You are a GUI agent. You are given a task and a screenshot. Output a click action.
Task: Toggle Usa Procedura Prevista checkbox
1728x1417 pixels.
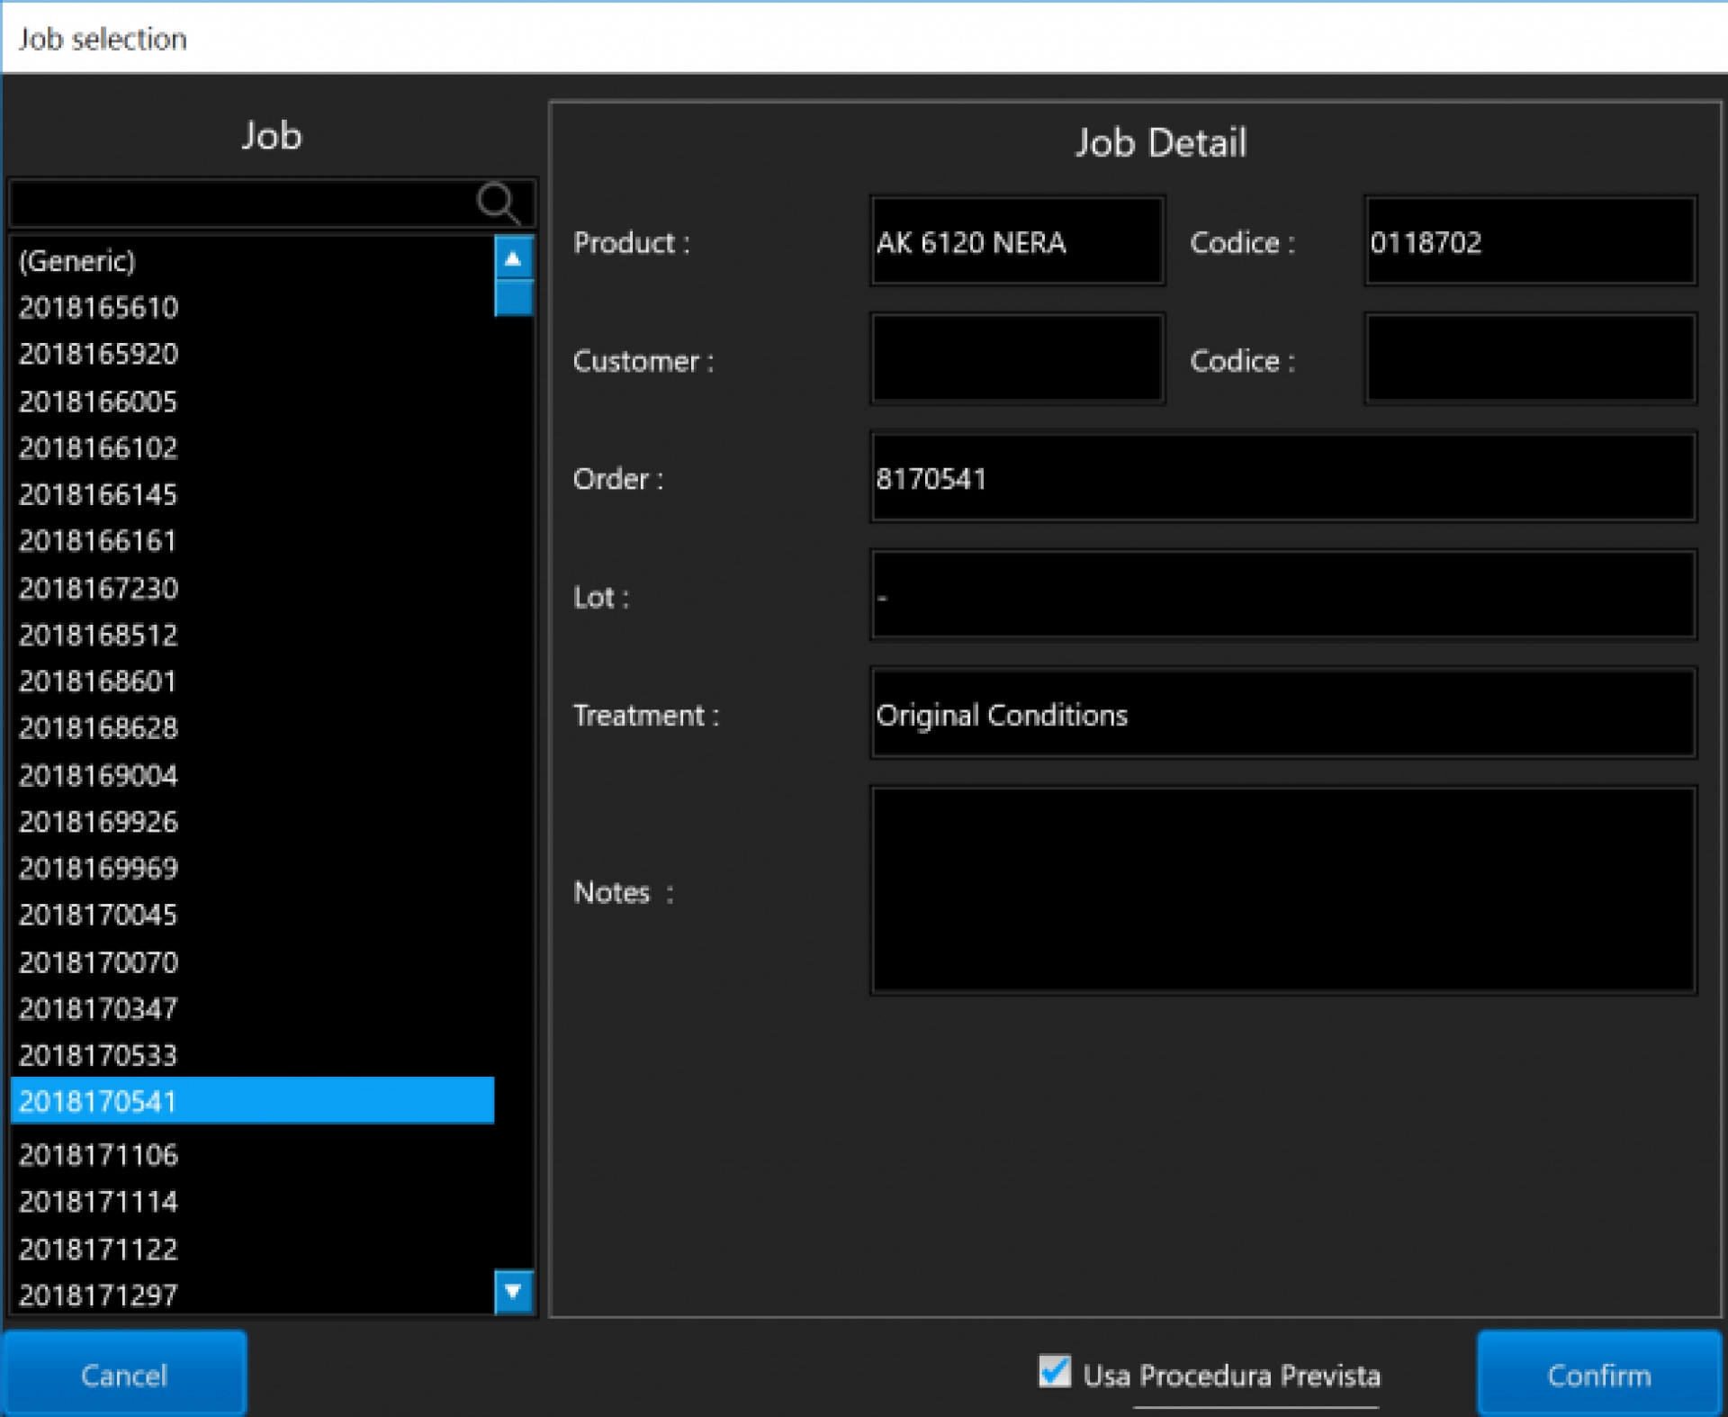[x=1054, y=1372]
